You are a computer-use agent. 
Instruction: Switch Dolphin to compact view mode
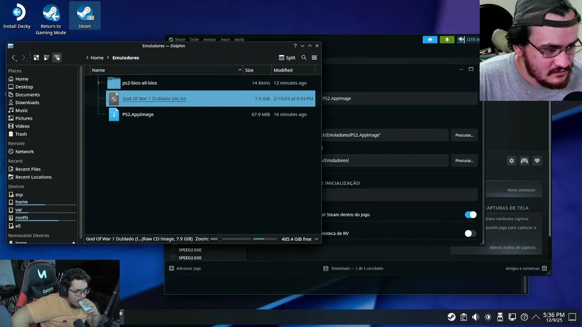(46, 58)
